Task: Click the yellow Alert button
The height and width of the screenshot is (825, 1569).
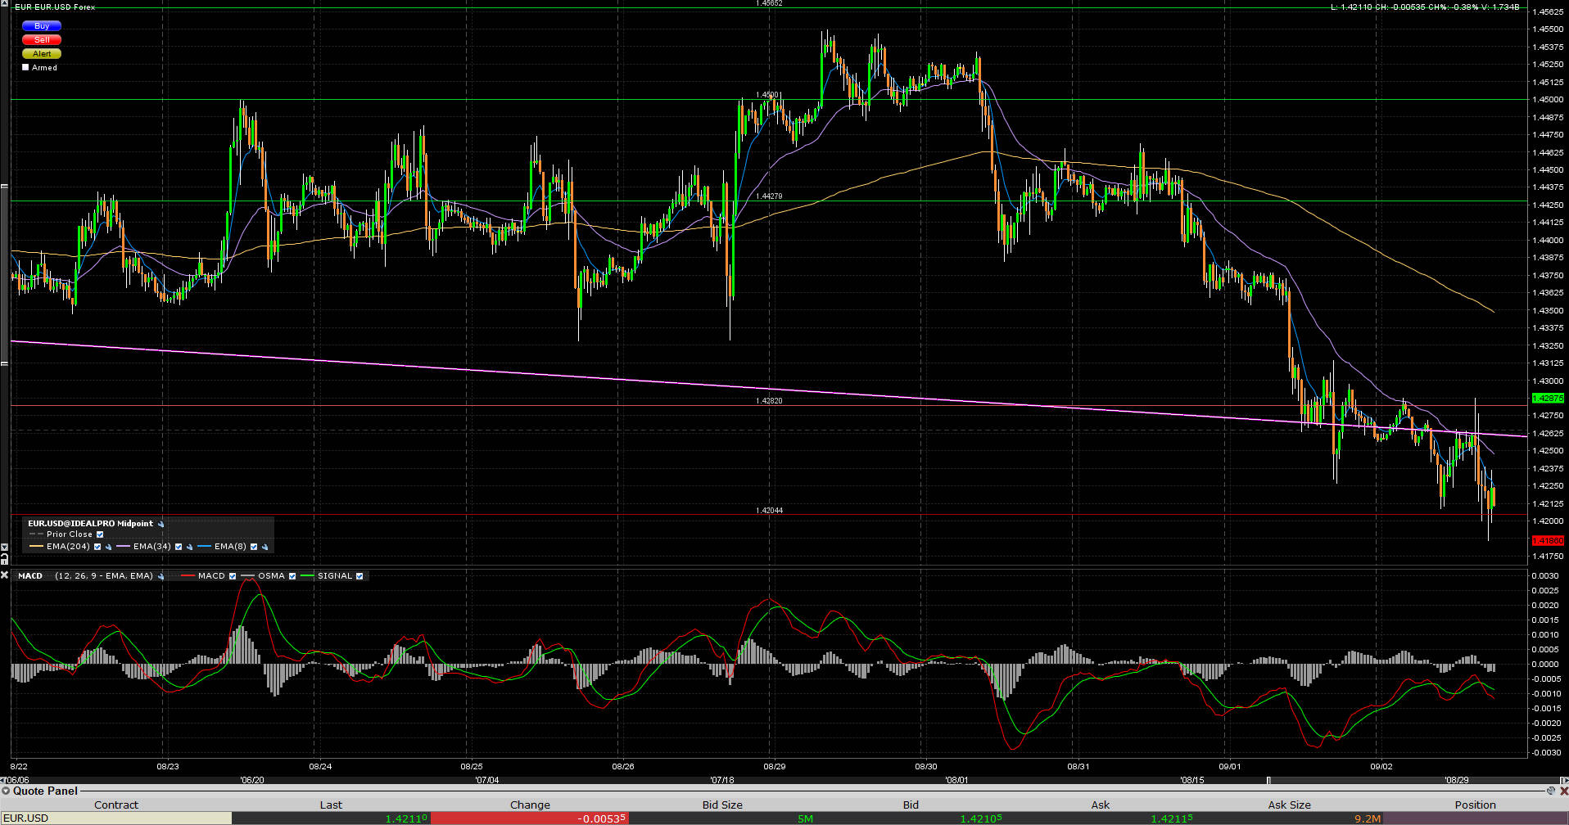Action: [x=42, y=53]
